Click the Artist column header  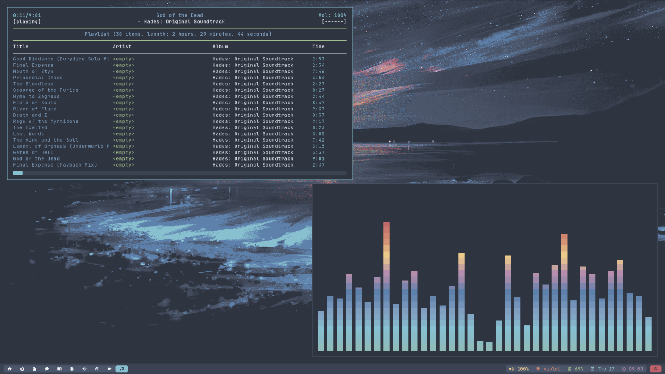tap(122, 47)
